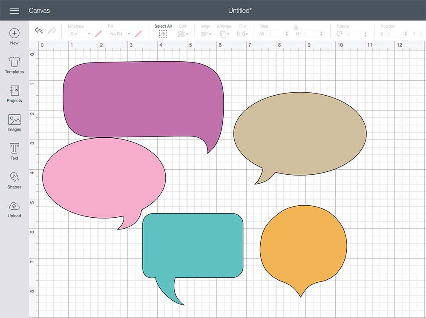Screen dimensions: 426x318
Task: Open the Edit tool dropdown
Action: [183, 34]
